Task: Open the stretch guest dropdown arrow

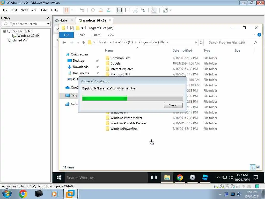Action: (x=171, y=10)
